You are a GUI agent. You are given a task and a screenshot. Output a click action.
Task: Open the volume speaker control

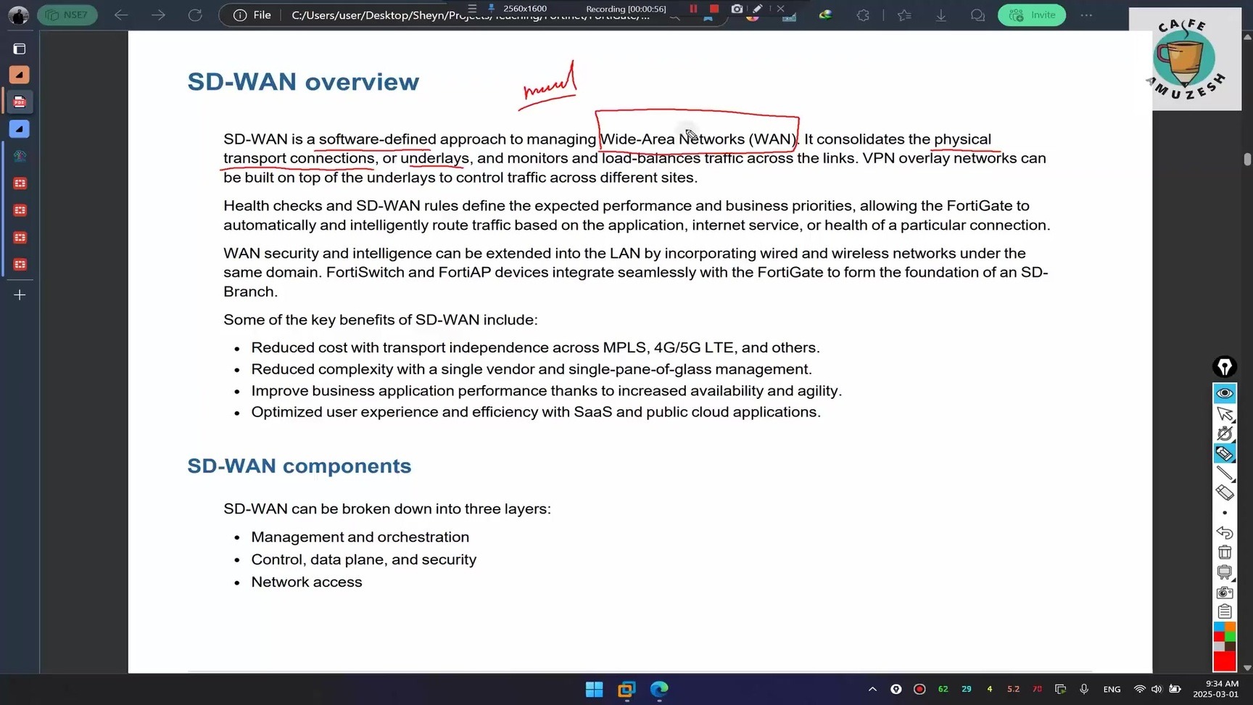tap(1157, 689)
